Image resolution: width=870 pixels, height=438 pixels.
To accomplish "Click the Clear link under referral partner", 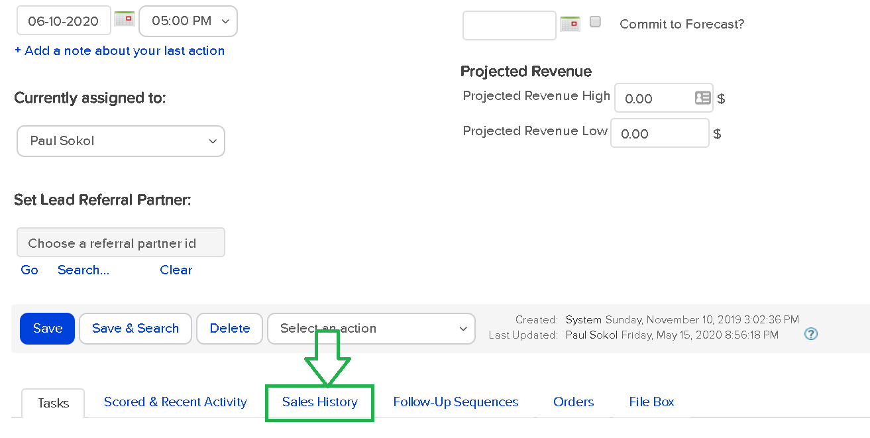I will [176, 270].
